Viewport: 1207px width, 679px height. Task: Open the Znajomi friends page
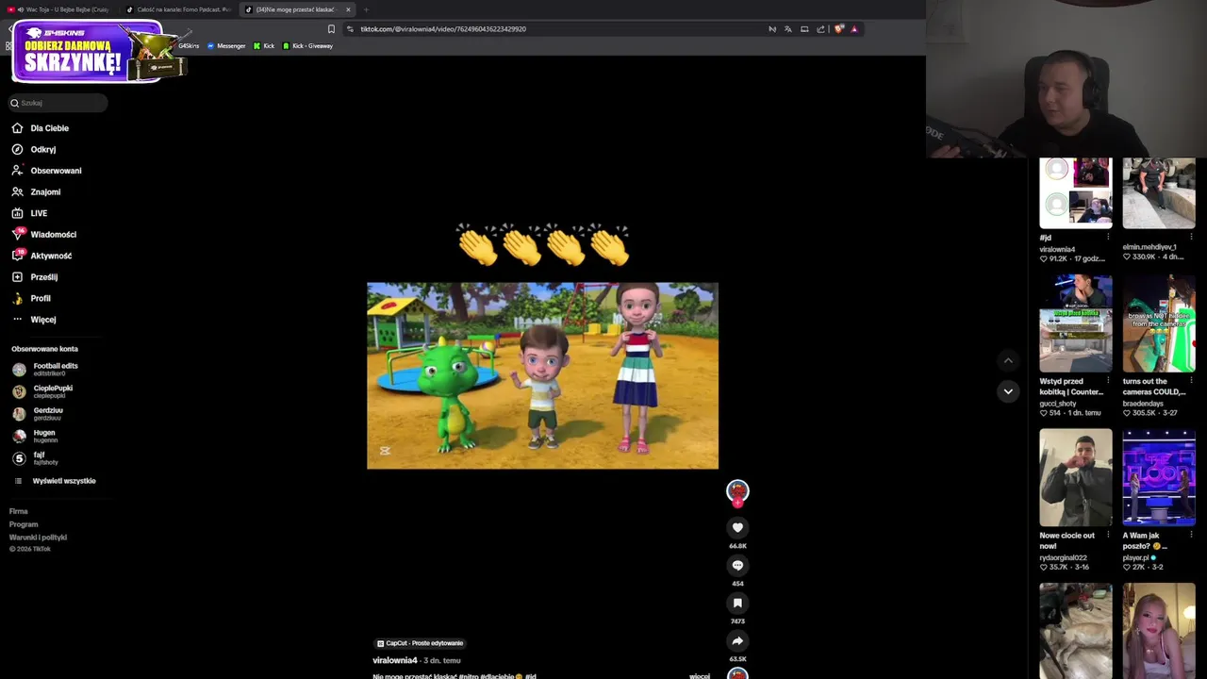pos(37,191)
